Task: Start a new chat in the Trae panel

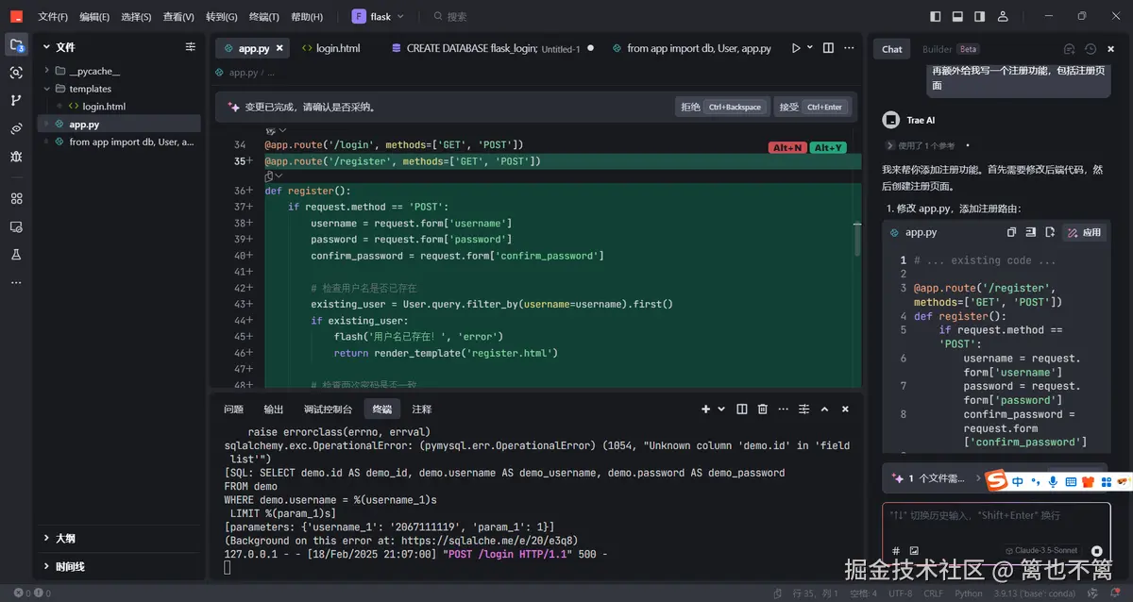Action: coord(1070,49)
